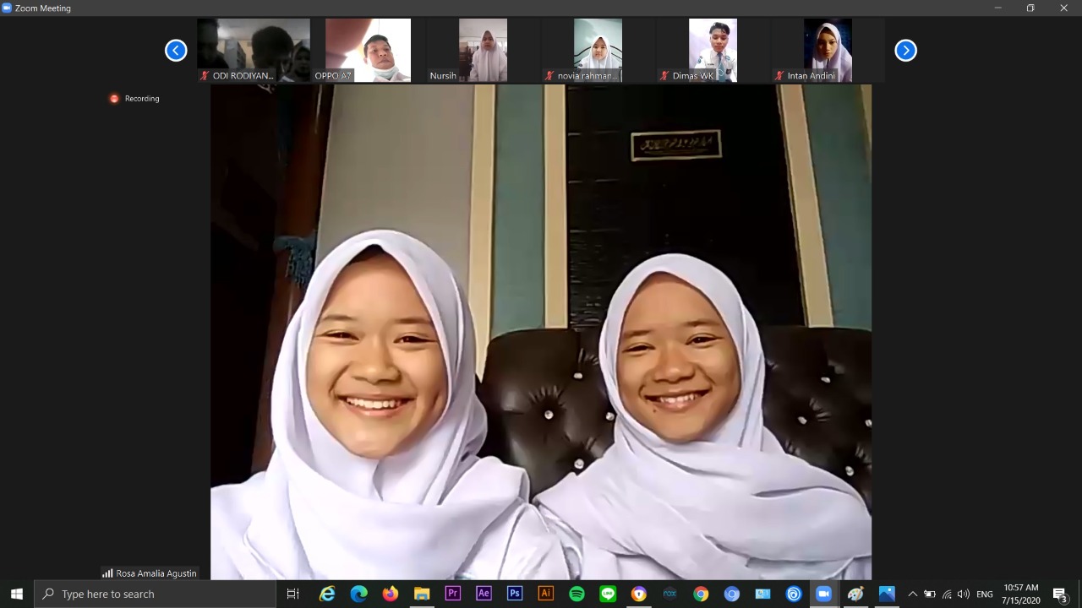Viewport: 1082px width, 608px height.
Task: Open Adobe Photoshop from taskbar
Action: point(515,594)
